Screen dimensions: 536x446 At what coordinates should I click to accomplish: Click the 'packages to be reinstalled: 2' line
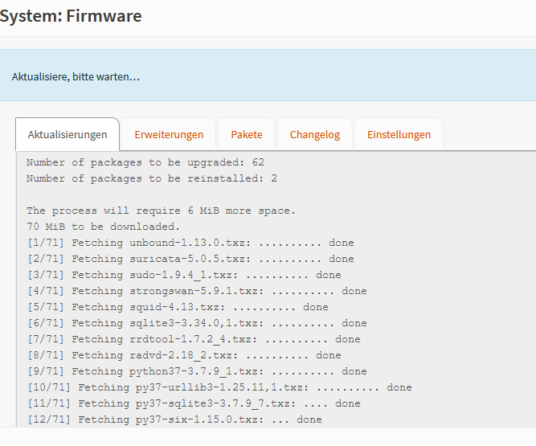[152, 178]
